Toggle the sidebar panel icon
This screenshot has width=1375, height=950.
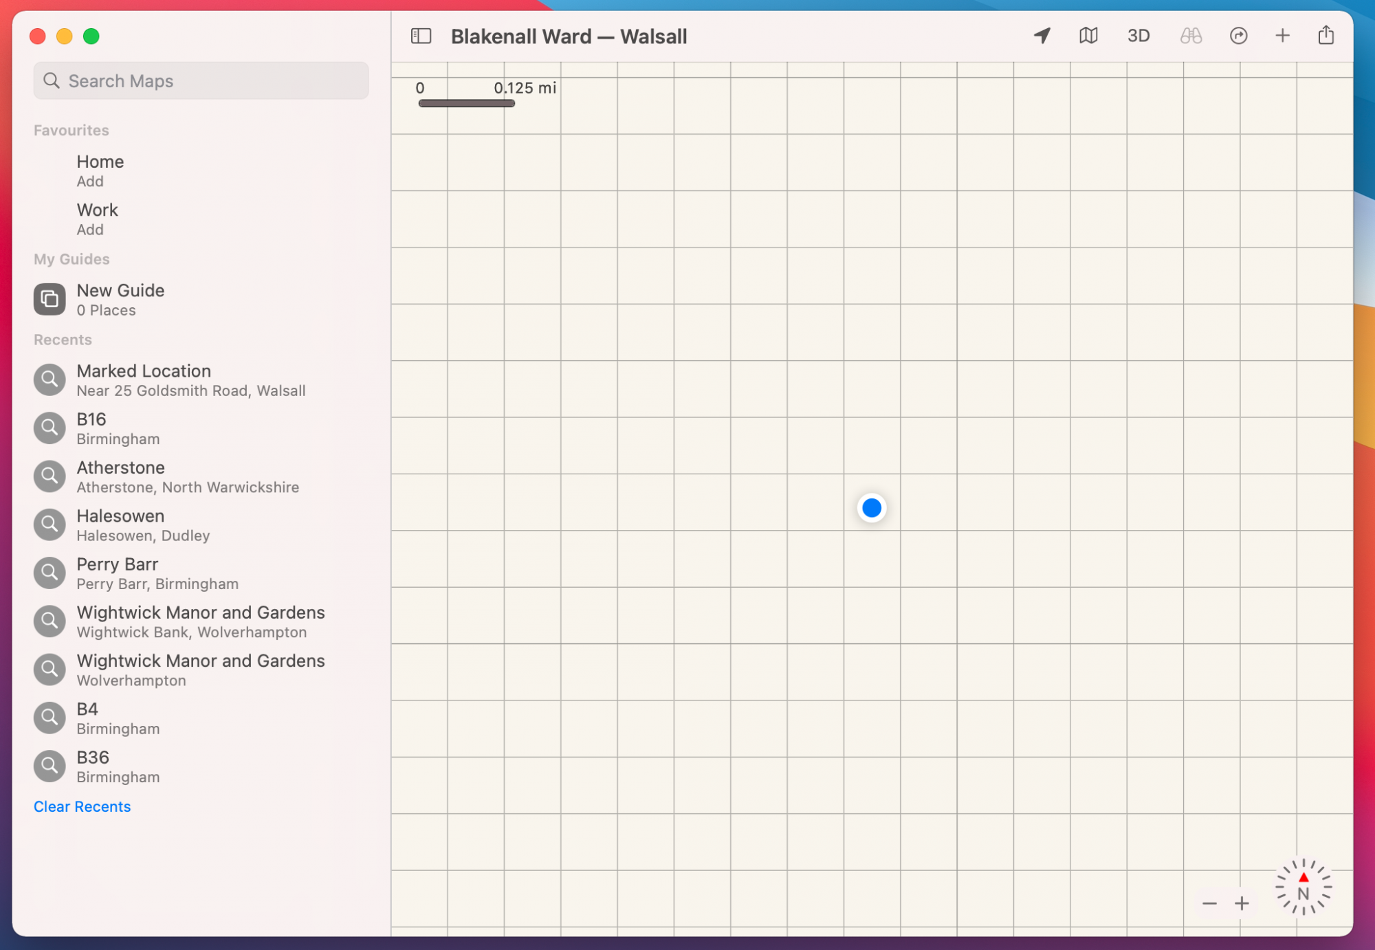(421, 36)
